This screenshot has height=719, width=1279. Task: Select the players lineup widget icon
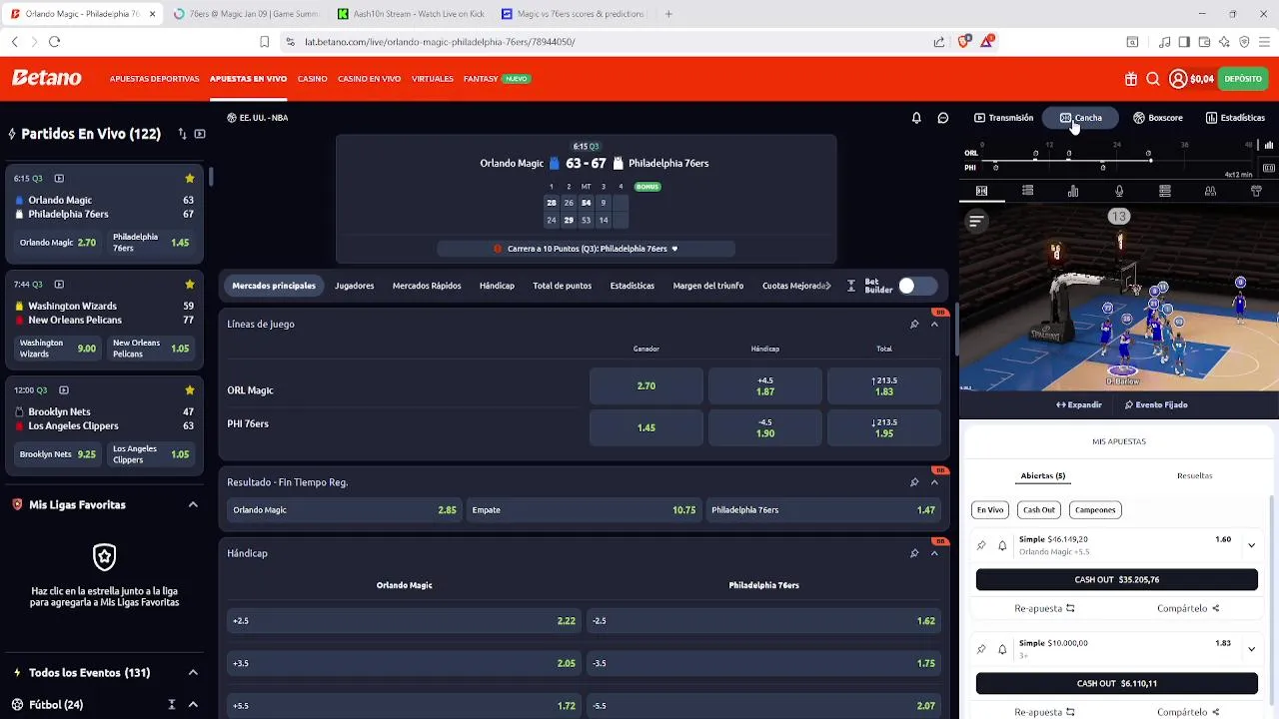[x=1210, y=191]
